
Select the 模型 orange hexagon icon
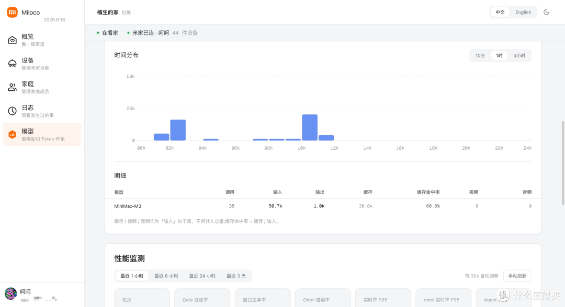12,135
